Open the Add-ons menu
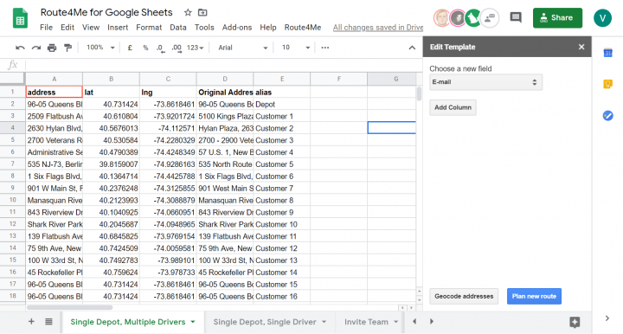This screenshot has width=623, height=334. pyautogui.click(x=237, y=28)
